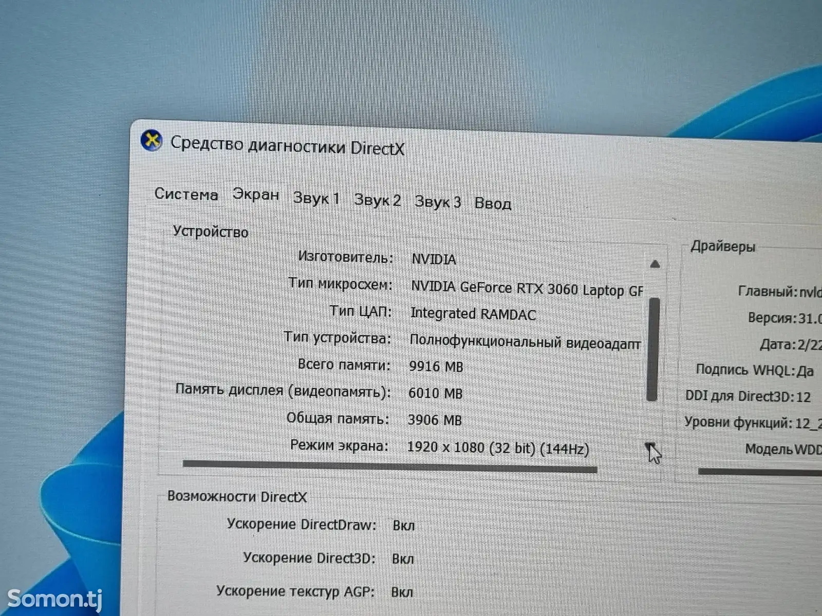Select the NVIDIA manufacturer value

point(434,259)
